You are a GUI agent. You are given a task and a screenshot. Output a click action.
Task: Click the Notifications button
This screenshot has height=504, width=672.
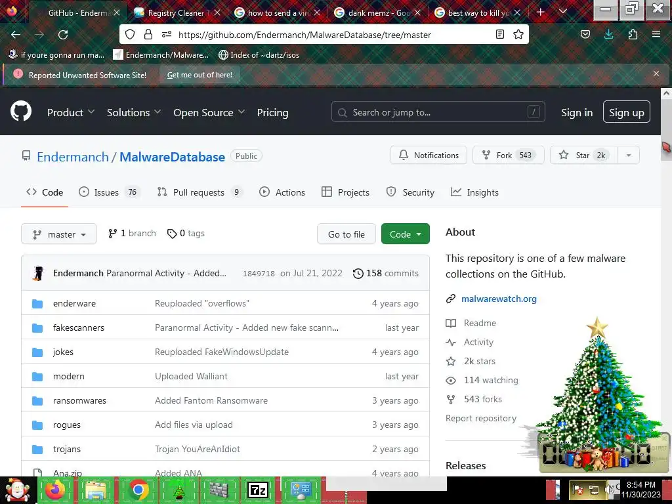pos(429,155)
